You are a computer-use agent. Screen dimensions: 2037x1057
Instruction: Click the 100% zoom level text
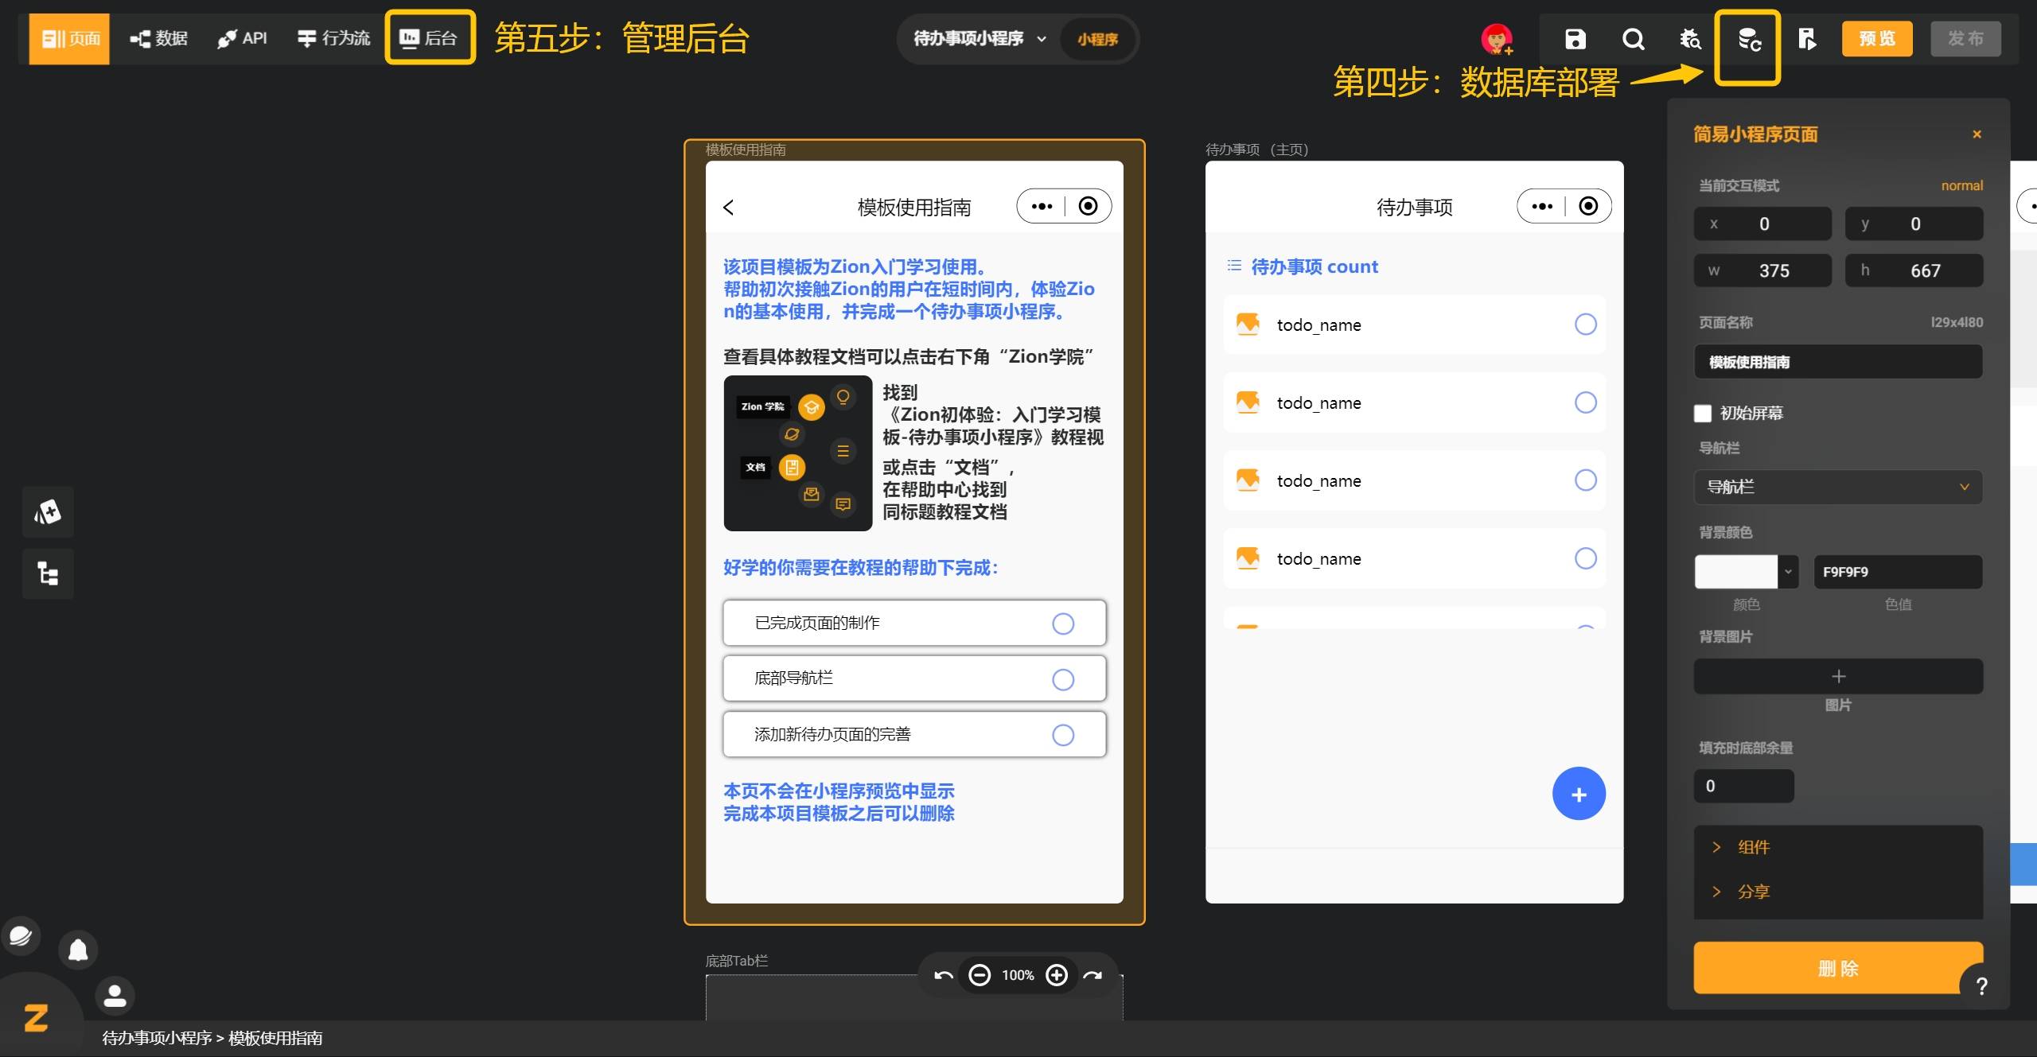coord(1018,975)
